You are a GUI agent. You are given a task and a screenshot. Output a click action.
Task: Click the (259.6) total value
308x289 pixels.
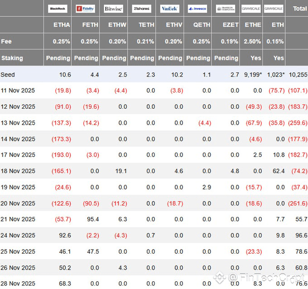(298, 123)
